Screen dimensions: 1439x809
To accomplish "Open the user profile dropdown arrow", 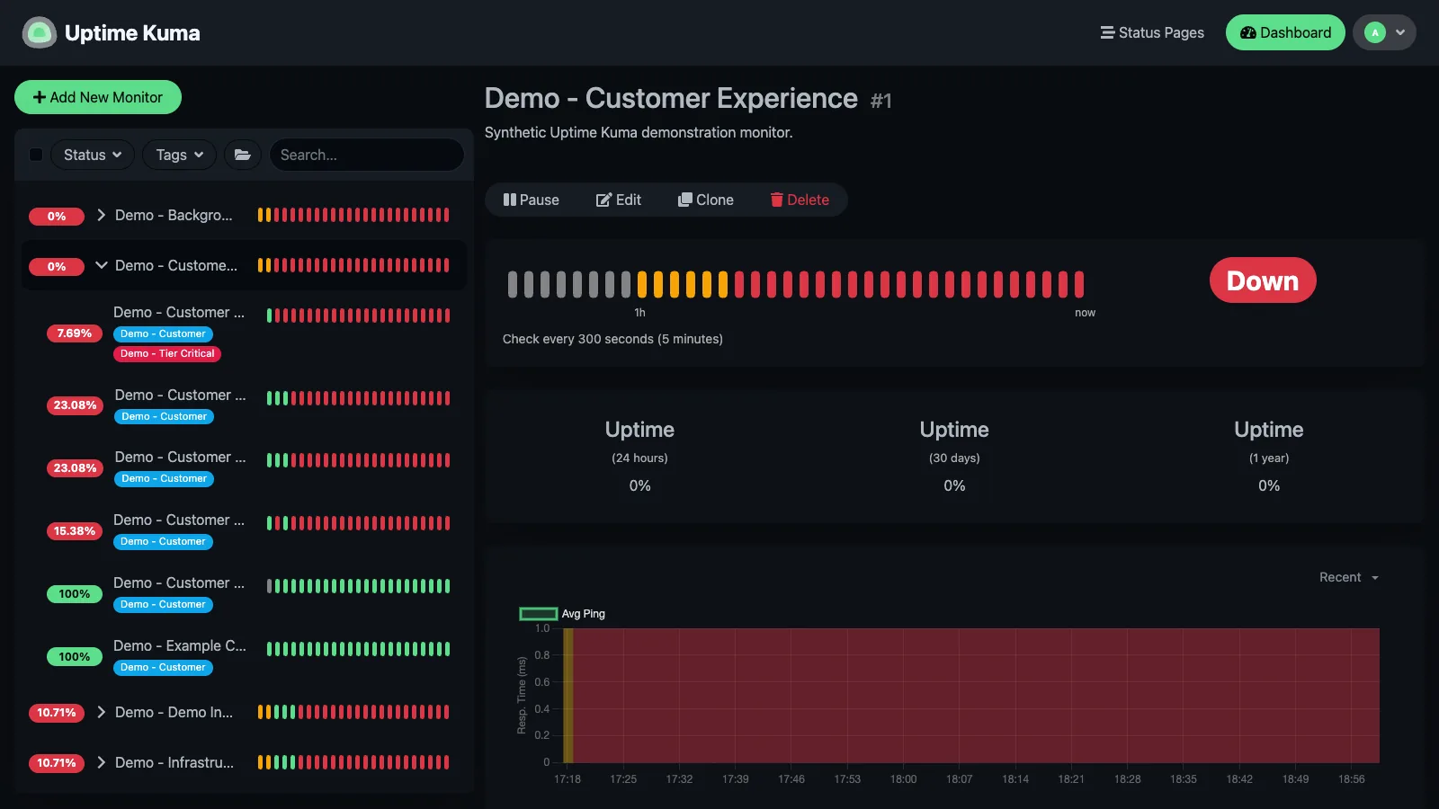I will click(1400, 33).
